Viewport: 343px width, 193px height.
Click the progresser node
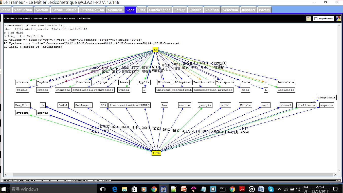(327, 98)
